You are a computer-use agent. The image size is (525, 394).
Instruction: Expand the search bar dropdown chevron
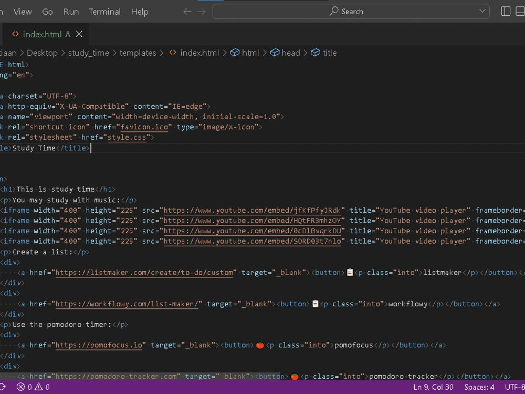click(x=482, y=11)
